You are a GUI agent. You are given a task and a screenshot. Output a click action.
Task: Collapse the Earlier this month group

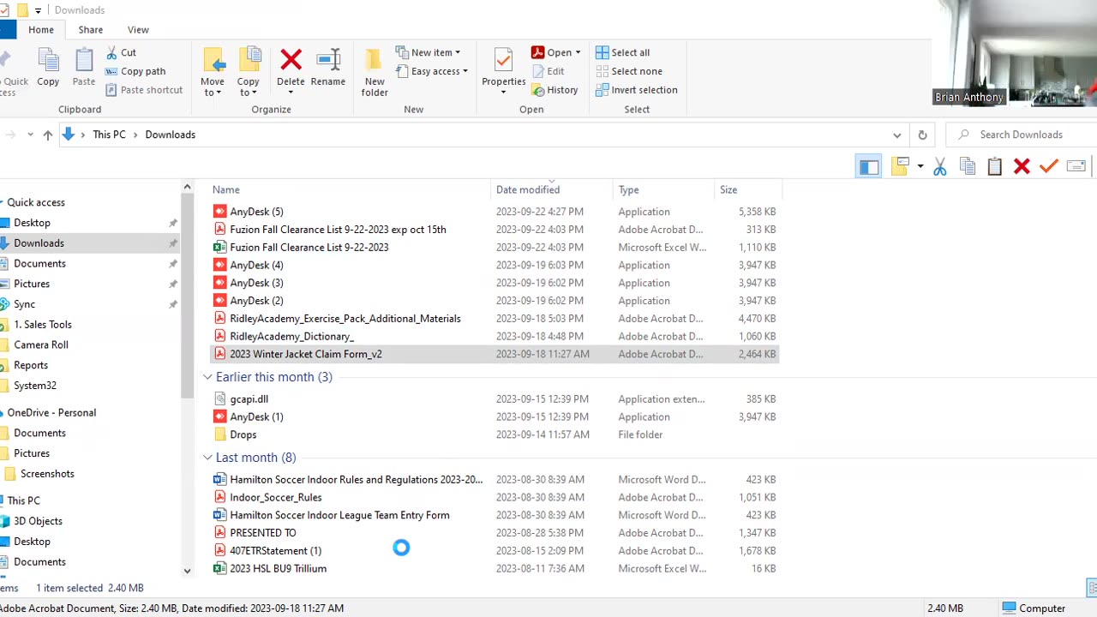(207, 377)
